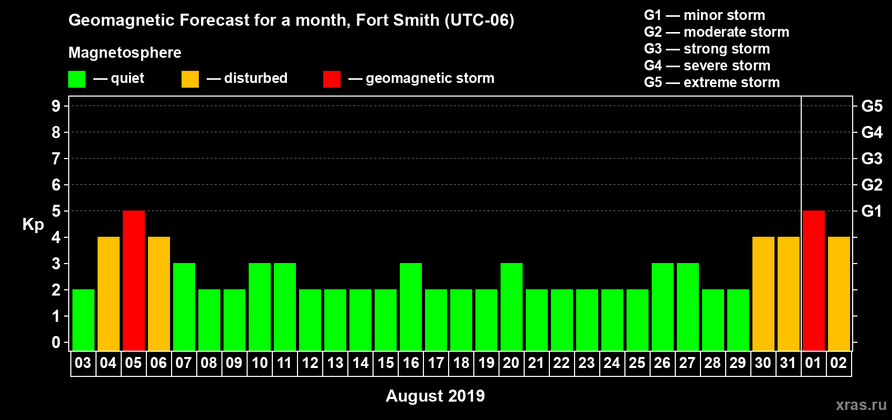Click the Kp value 9 axis label

point(56,106)
